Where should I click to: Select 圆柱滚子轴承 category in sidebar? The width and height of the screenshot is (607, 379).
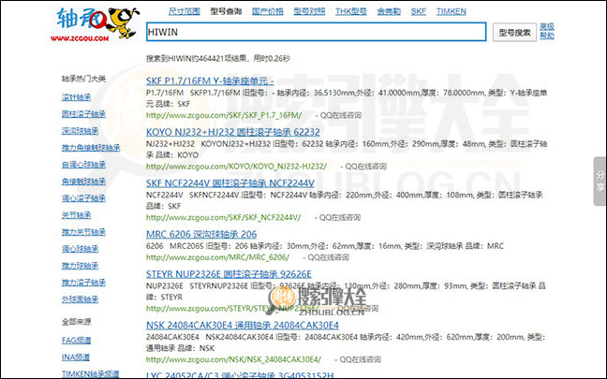(x=83, y=114)
